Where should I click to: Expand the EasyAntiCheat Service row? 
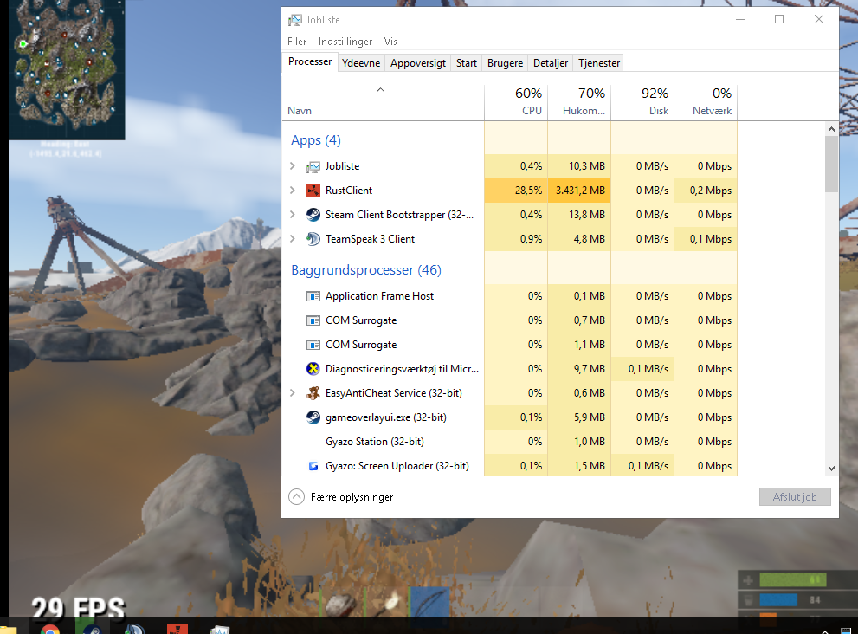[x=292, y=393]
